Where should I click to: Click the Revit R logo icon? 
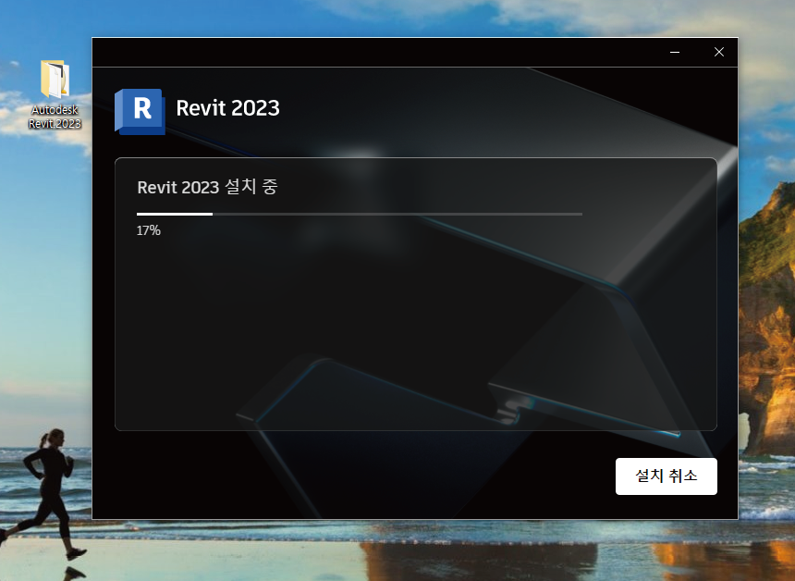click(140, 111)
